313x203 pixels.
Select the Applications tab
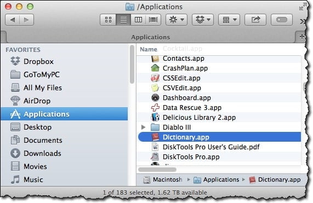click(151, 37)
